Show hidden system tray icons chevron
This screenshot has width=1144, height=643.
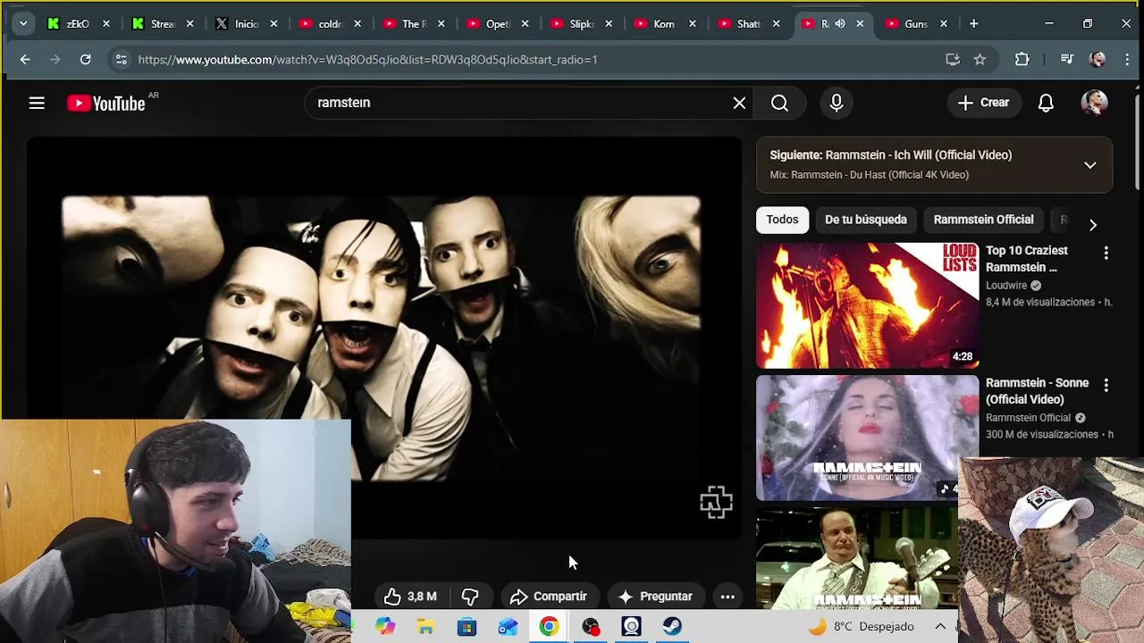click(x=940, y=627)
